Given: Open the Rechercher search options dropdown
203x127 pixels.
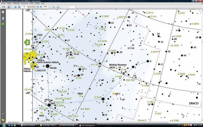Looking at the screenshot, I should 76,7.
